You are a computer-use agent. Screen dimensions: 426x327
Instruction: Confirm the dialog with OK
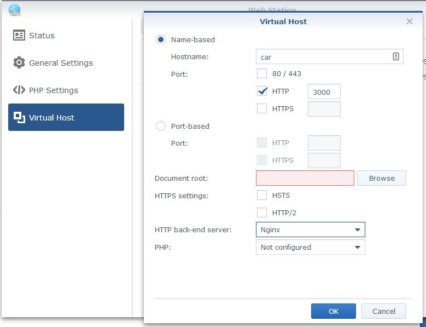coord(334,311)
